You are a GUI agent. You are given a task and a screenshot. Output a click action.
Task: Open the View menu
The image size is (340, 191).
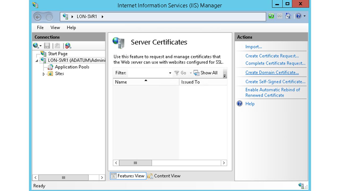55,28
